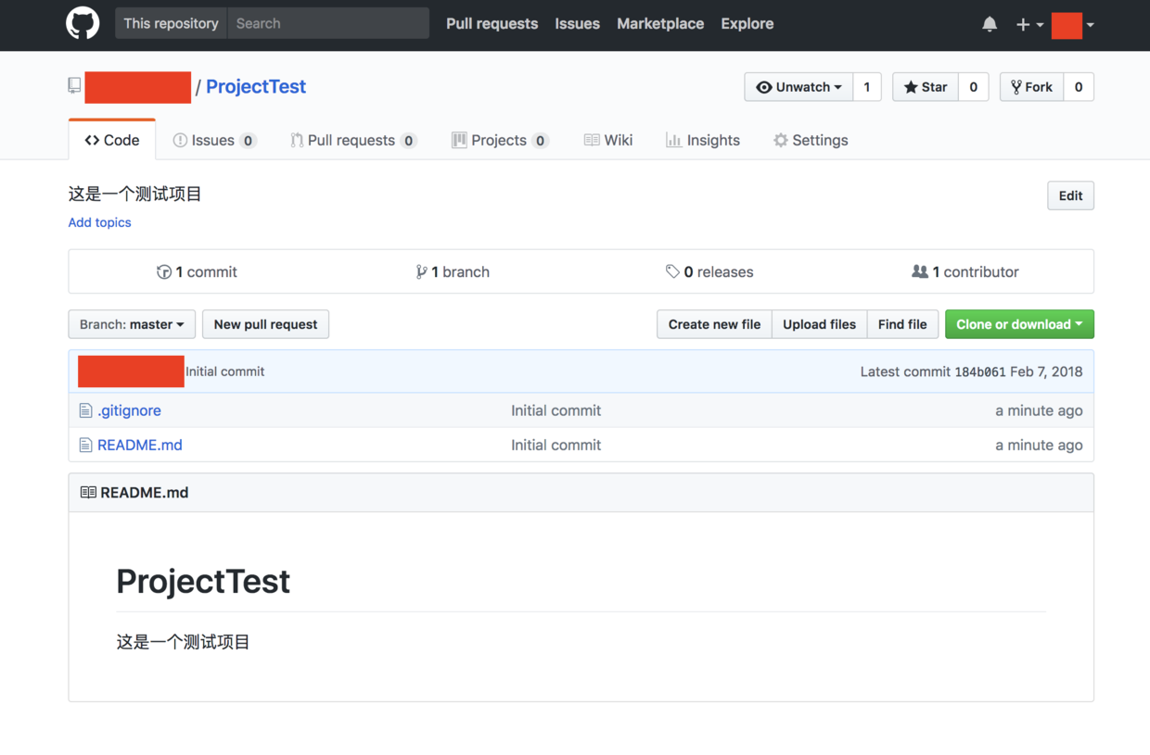Open the Insights tab
The image size is (1150, 755).
(x=703, y=140)
